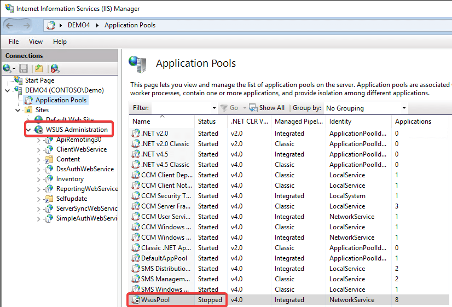
Task: Open the View menu
Action: 36,42
